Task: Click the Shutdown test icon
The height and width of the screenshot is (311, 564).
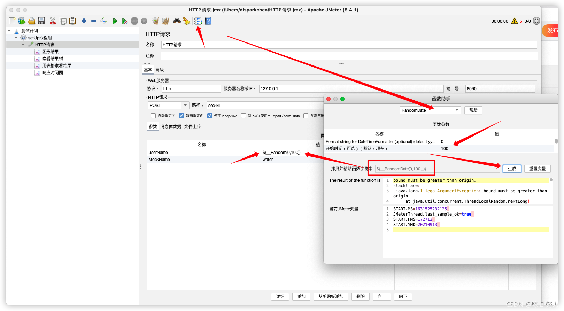Action: click(144, 21)
